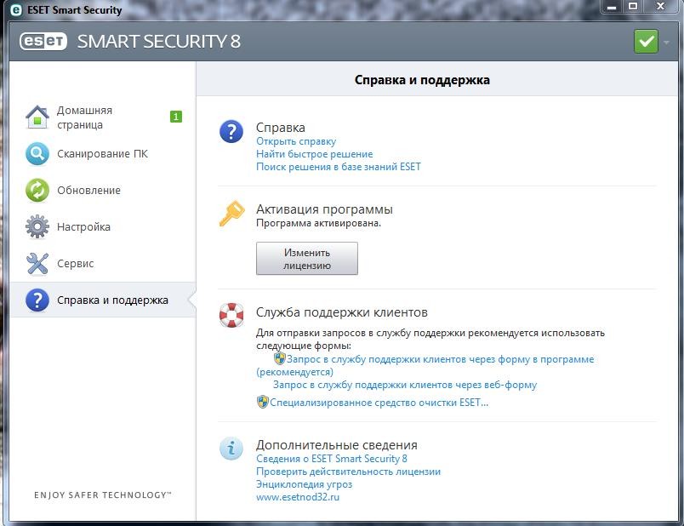Image resolution: width=684 pixels, height=526 pixels.
Task: Click the green checkmark protection status icon
Action: point(646,42)
